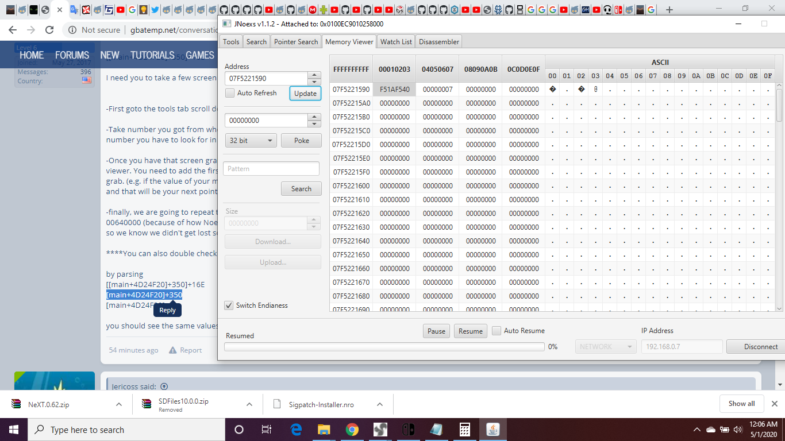Open Task View on the taskbar
The image size is (785, 441).
tap(267, 430)
